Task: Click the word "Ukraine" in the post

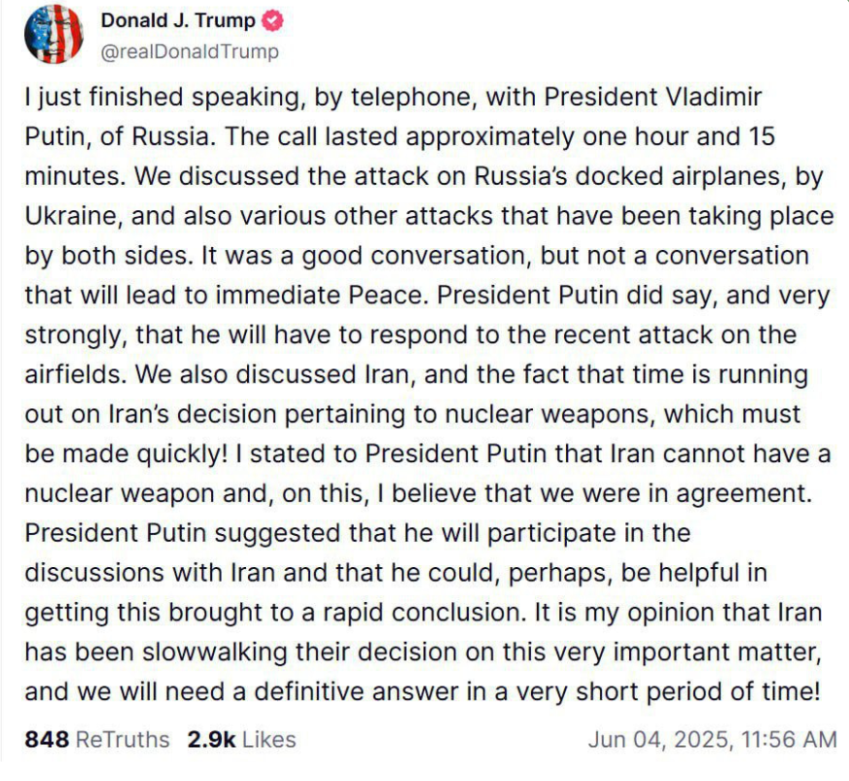Action: 70,216
